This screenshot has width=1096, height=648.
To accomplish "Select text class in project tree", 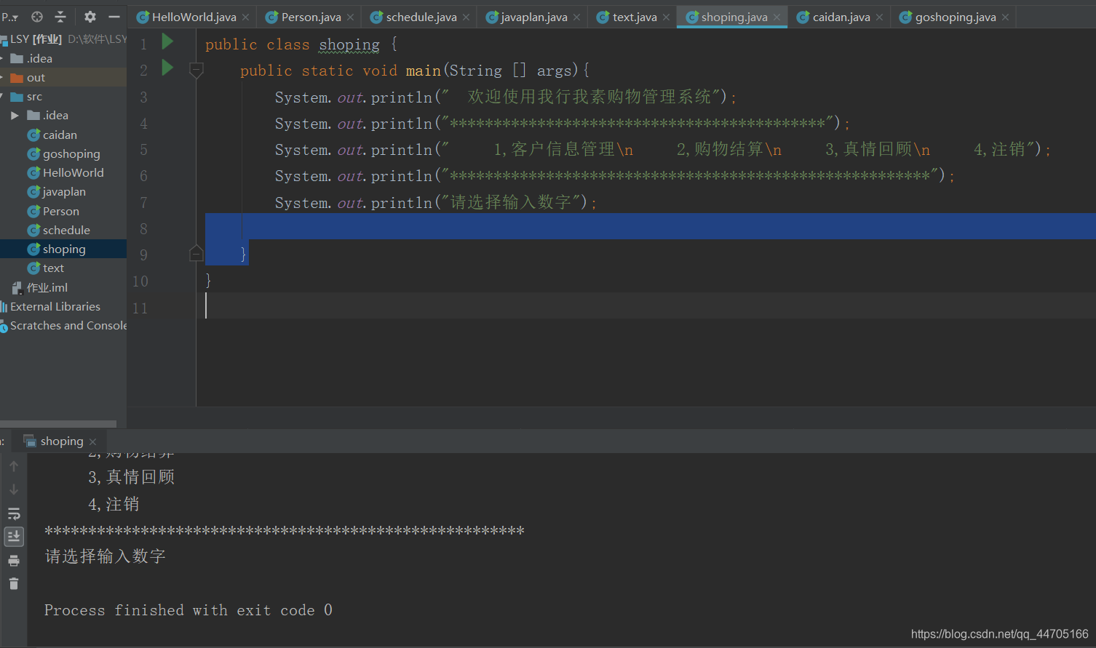I will (x=63, y=268).
